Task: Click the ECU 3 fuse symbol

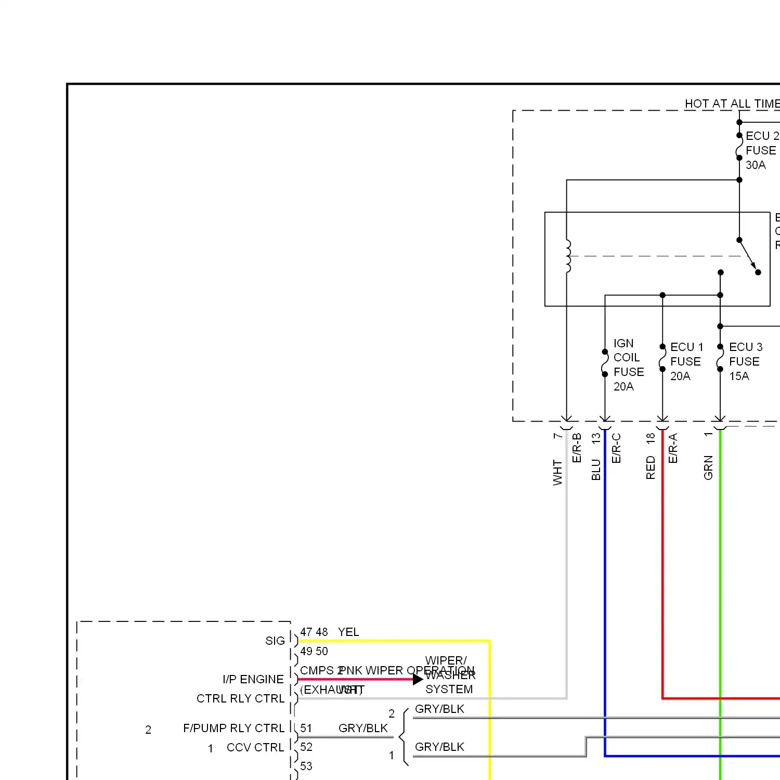Action: (720, 358)
